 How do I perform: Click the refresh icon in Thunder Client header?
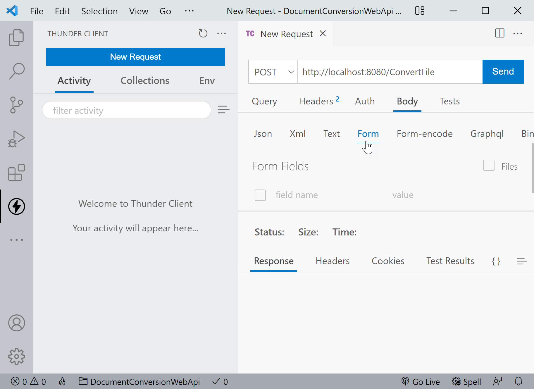coord(203,33)
